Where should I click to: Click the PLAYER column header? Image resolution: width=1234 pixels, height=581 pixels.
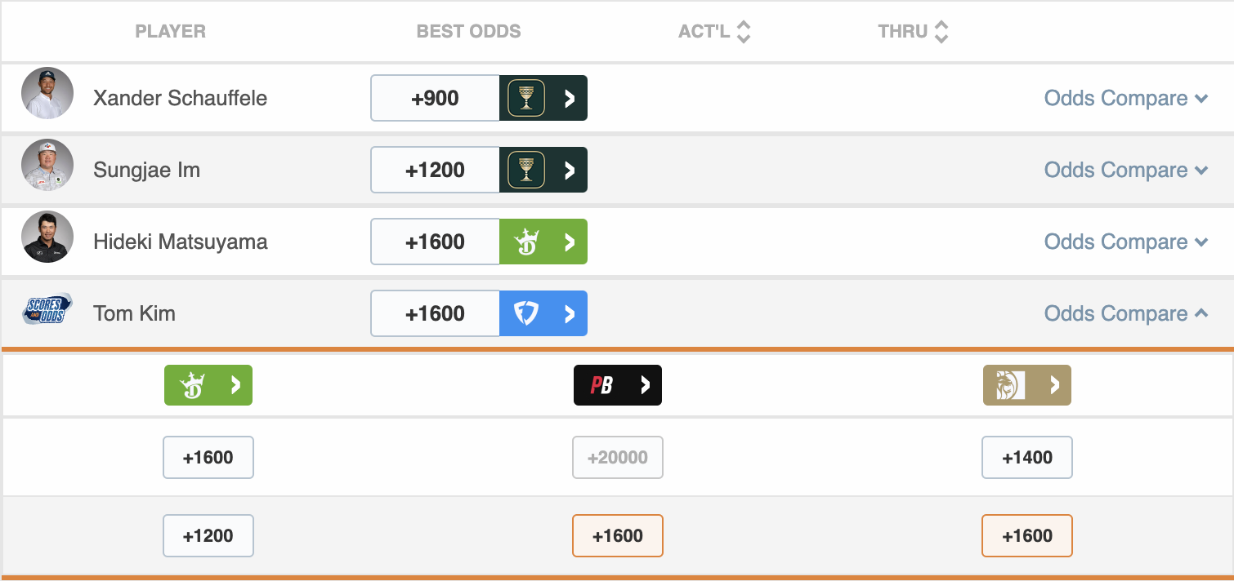[170, 32]
